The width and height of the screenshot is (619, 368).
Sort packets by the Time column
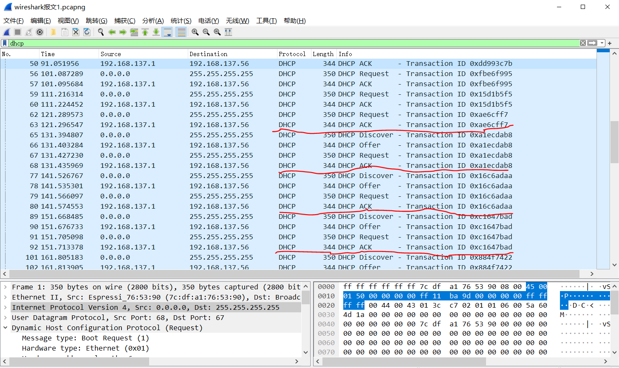coord(69,54)
